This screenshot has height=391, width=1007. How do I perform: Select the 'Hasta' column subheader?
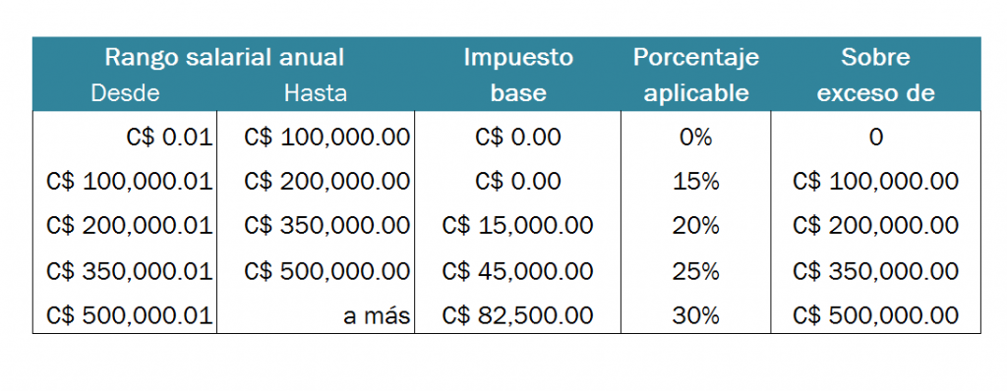[316, 93]
